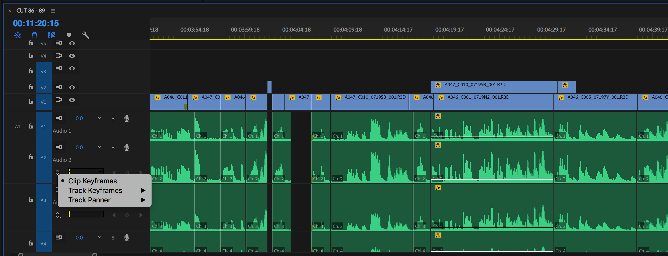Viewport: 668px width, 256px height.
Task: Open CUT 86 - 89 panel menu
Action: 53,11
